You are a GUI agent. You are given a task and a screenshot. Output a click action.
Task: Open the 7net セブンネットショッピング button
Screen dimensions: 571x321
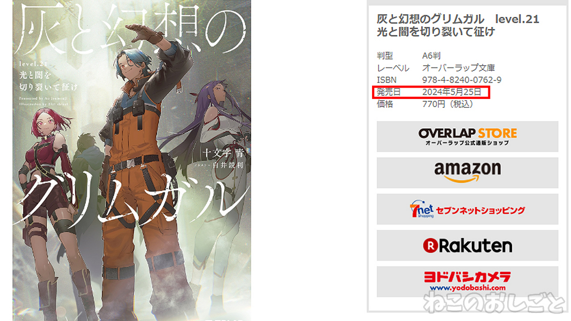click(x=467, y=209)
